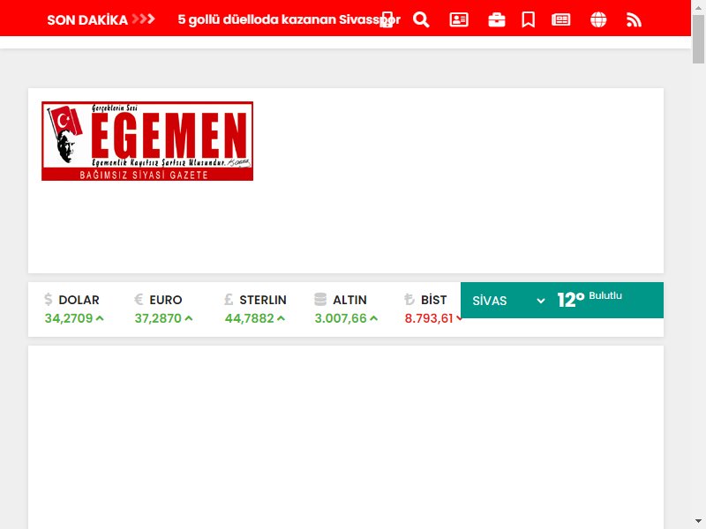Image resolution: width=706 pixels, height=529 pixels.
Task: Click the lira icon beside BİST
Action: pos(409,299)
